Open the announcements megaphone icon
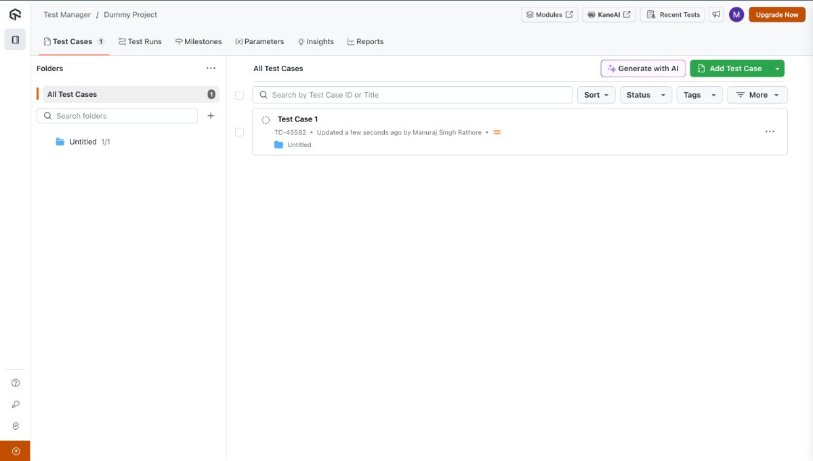 pos(716,15)
